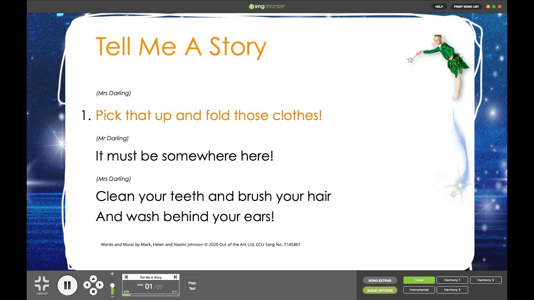Click the song name in the player display
This screenshot has width=534, height=300.
[x=151, y=277]
